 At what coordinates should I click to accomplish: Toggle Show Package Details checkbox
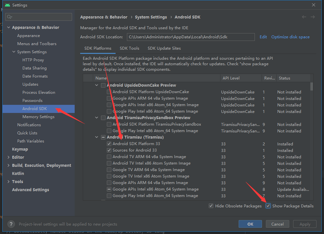[268, 206]
